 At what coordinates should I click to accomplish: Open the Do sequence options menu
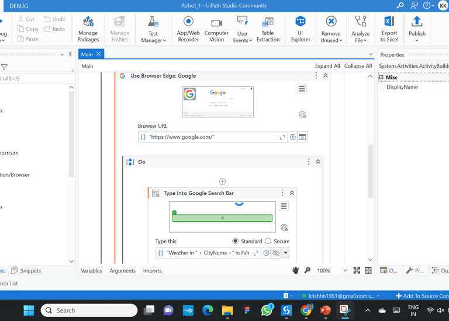coord(309,162)
